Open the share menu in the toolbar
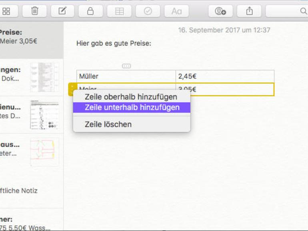 (249, 11)
